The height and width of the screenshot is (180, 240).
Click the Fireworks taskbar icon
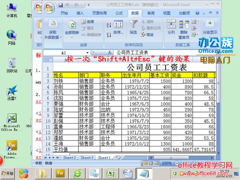click(x=60, y=174)
